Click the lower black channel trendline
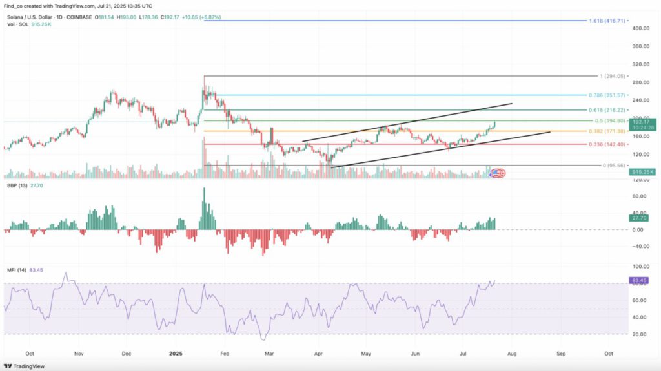661x371 pixels. tap(439, 149)
